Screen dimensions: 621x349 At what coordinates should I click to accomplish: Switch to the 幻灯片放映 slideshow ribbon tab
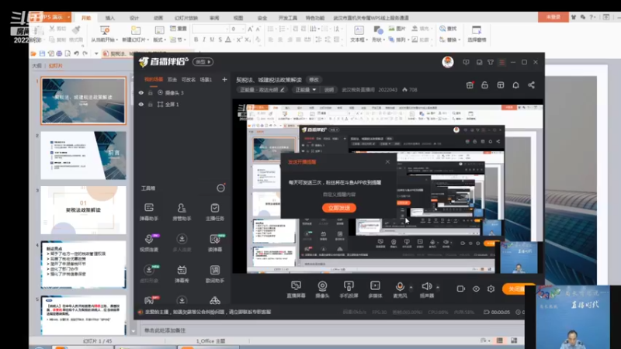point(186,18)
